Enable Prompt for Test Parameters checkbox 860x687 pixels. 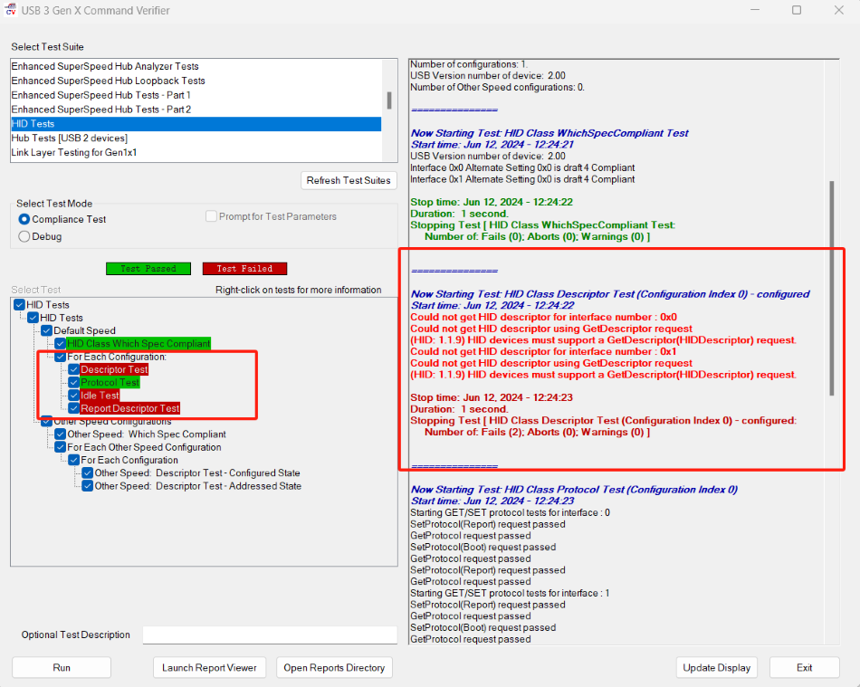tap(211, 216)
